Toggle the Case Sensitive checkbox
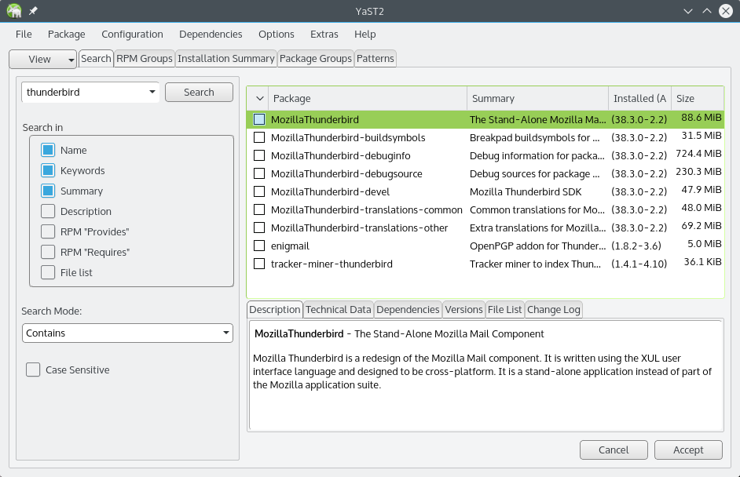This screenshot has width=740, height=477. click(x=33, y=370)
